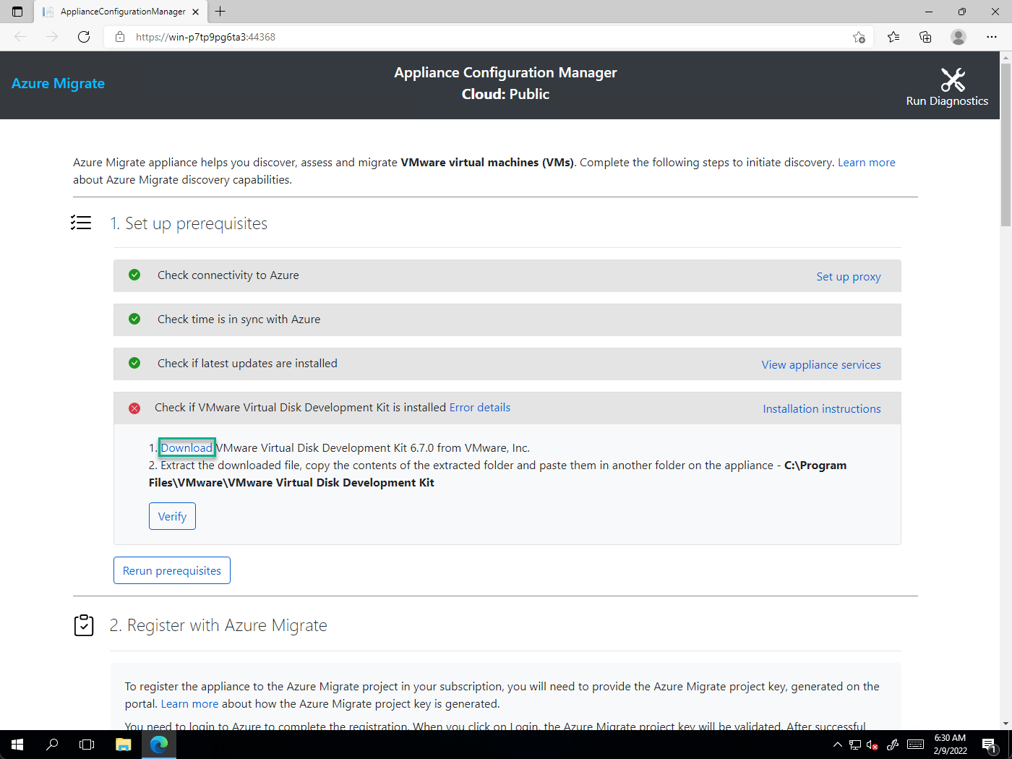Open network status tray icon

coord(855,745)
